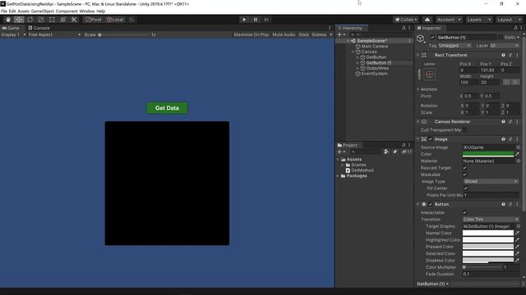Open the Layout dropdown

pyautogui.click(x=509, y=20)
